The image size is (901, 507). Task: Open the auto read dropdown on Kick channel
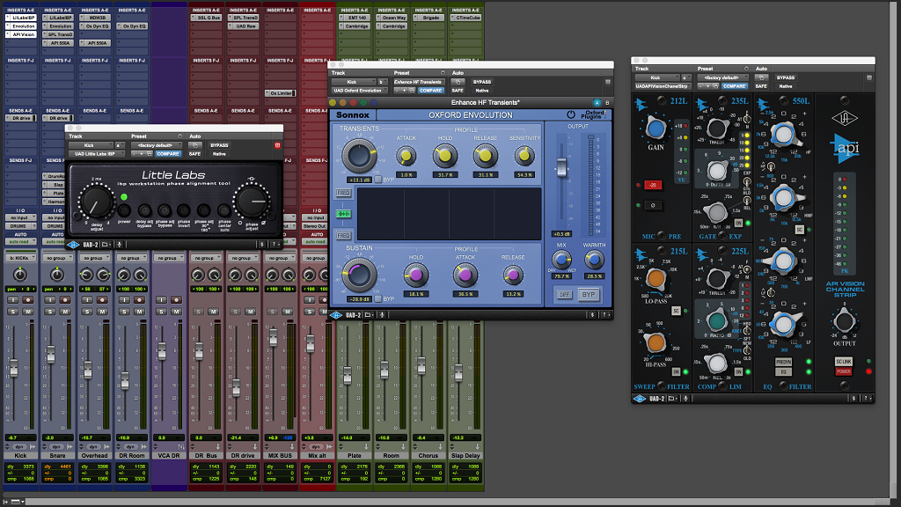tap(20, 241)
